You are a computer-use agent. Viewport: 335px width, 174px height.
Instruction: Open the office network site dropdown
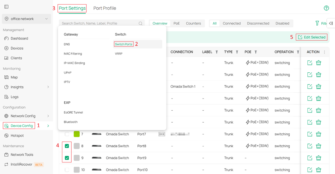[x=26, y=19]
